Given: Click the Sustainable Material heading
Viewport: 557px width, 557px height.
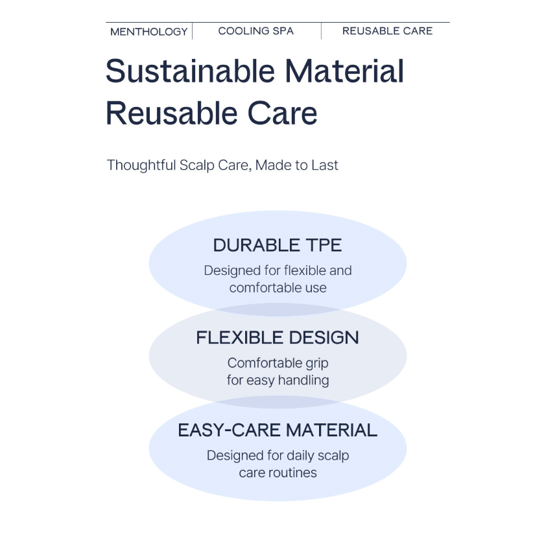Looking at the screenshot, I should (x=255, y=71).
